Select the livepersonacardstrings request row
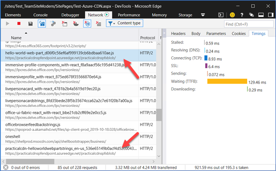The image size is (276, 171). click(79, 103)
